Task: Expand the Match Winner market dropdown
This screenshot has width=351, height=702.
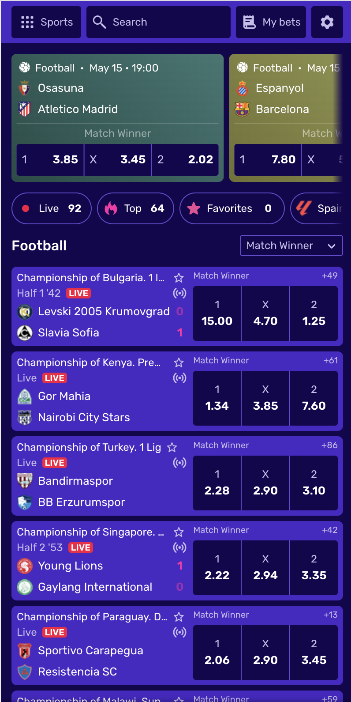Action: point(291,245)
